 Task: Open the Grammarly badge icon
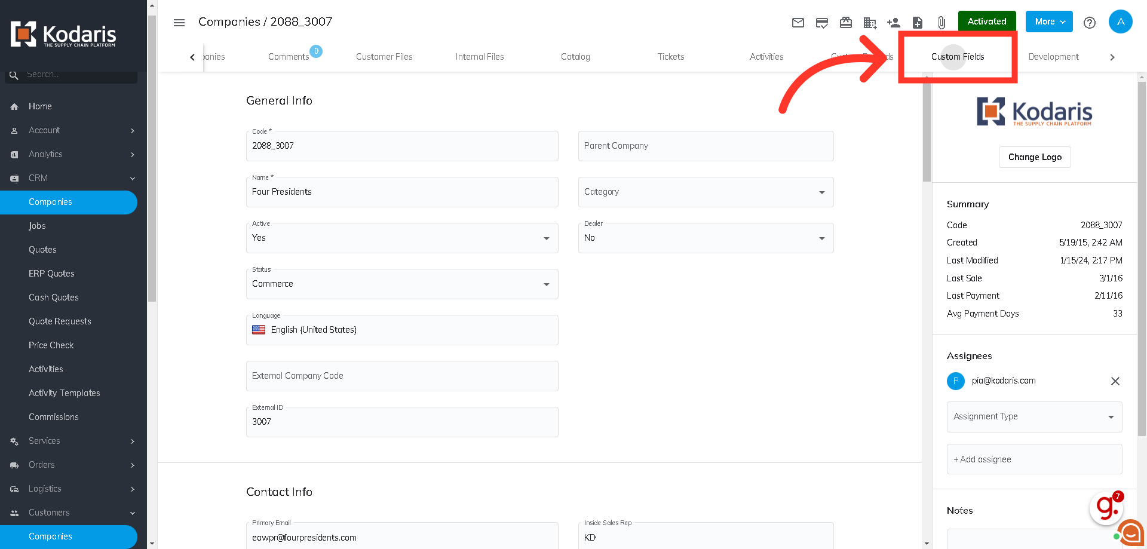1106,508
